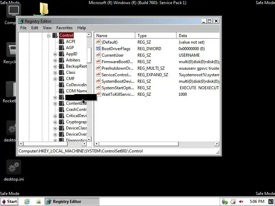The image size is (275, 206).
Task: Click the Registry Editor title bar icon
Action: pos(21,21)
